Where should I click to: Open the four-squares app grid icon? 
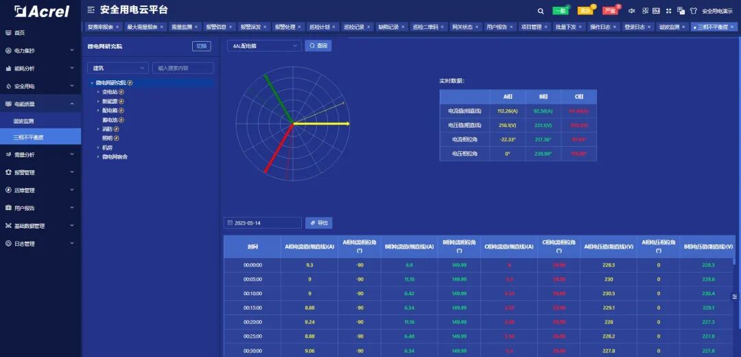644,11
